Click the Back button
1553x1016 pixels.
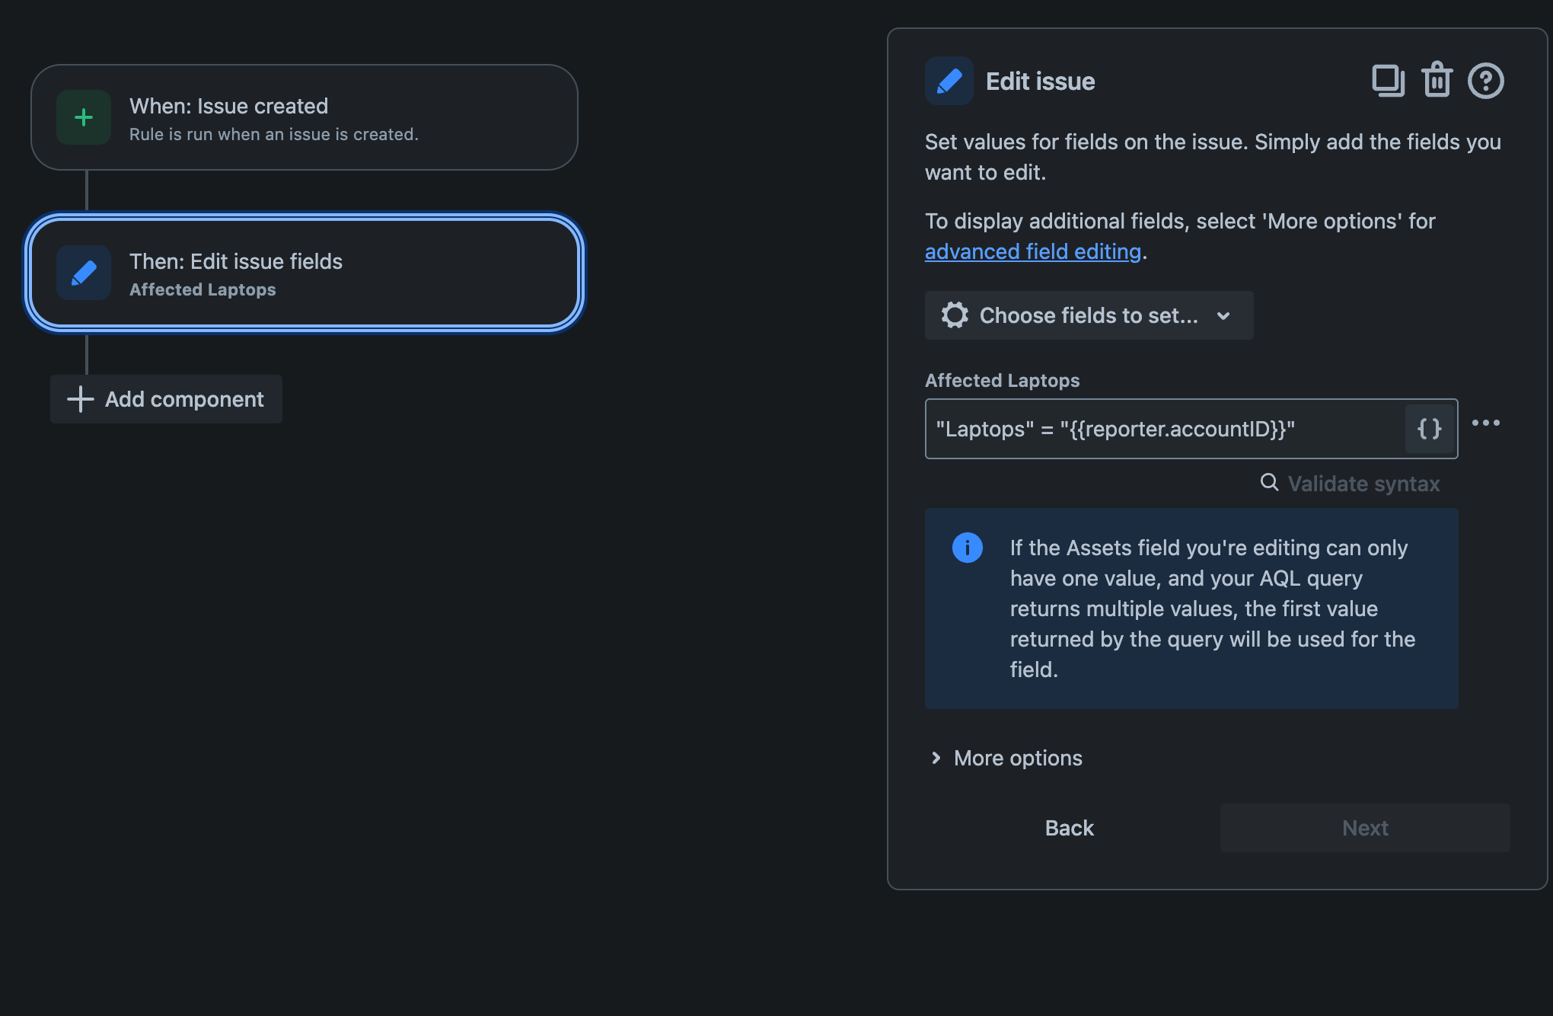pos(1069,828)
